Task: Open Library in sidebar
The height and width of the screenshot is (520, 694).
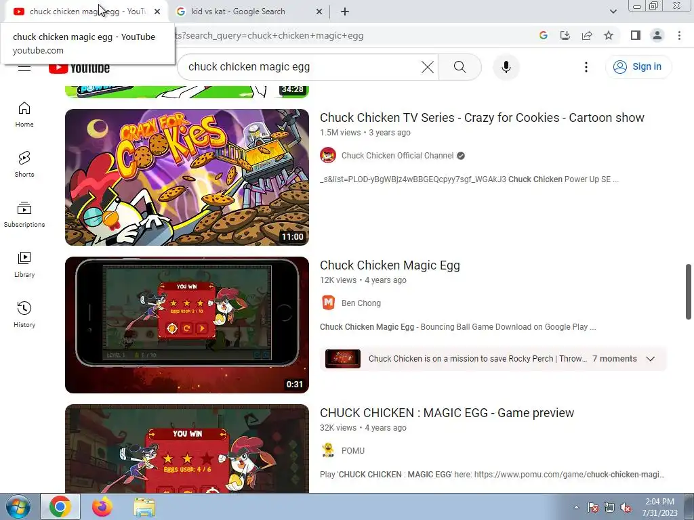Action: (x=24, y=265)
